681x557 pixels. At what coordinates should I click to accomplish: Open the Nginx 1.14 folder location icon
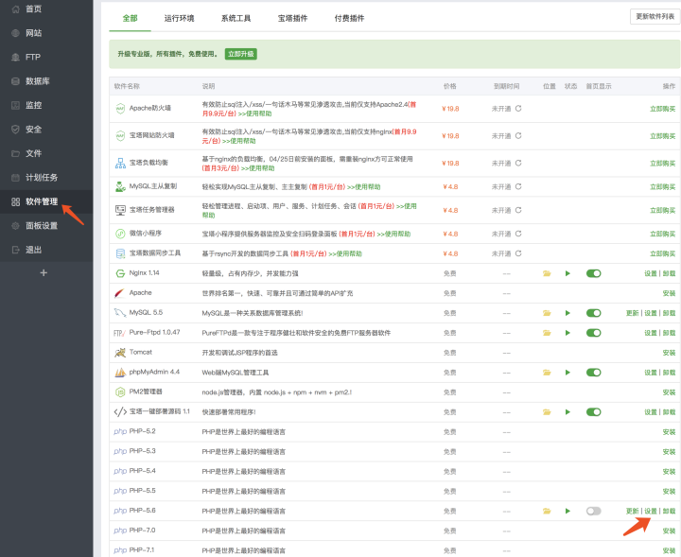(547, 273)
